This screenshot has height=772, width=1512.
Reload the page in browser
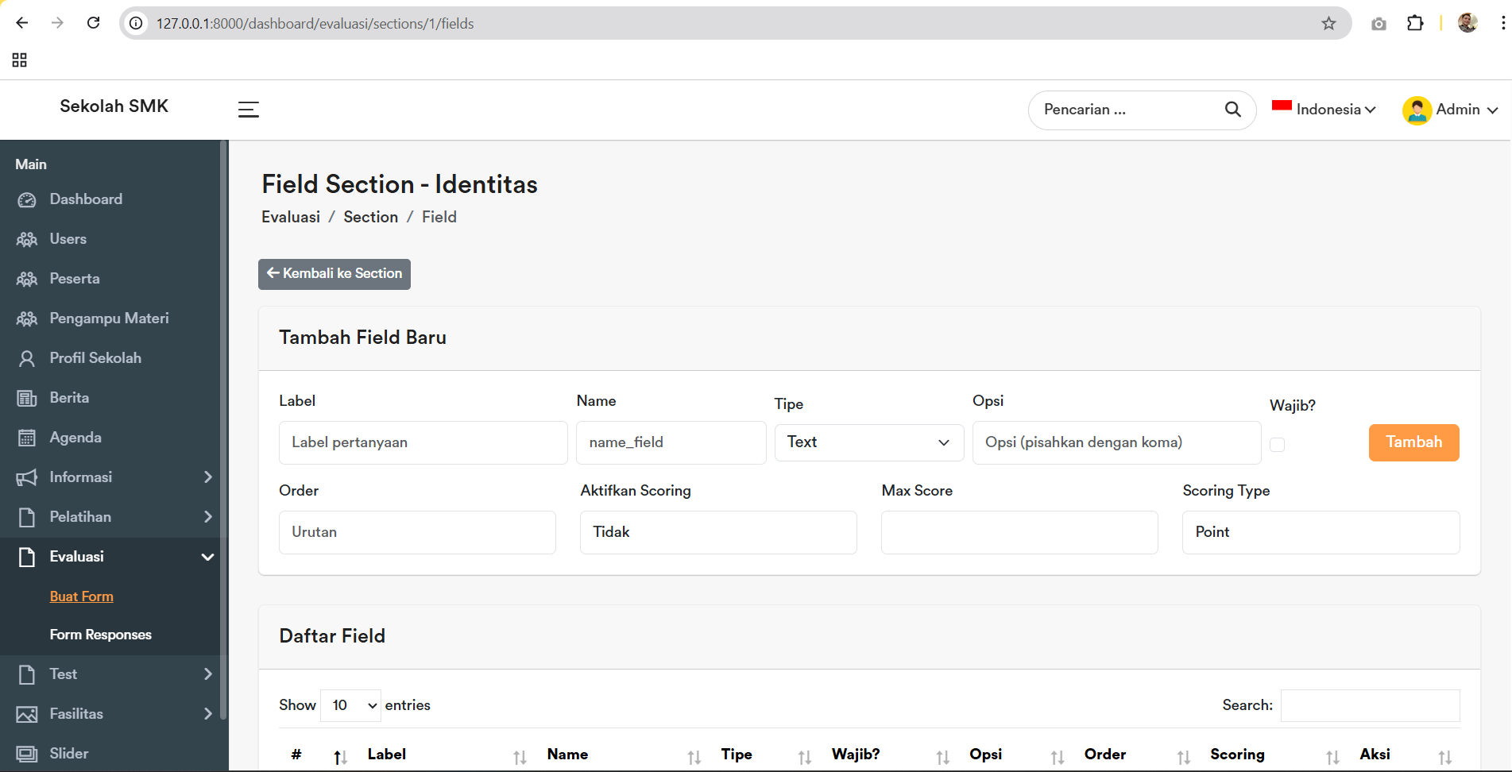(x=94, y=23)
